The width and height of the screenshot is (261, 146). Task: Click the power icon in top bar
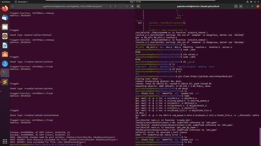255,2
